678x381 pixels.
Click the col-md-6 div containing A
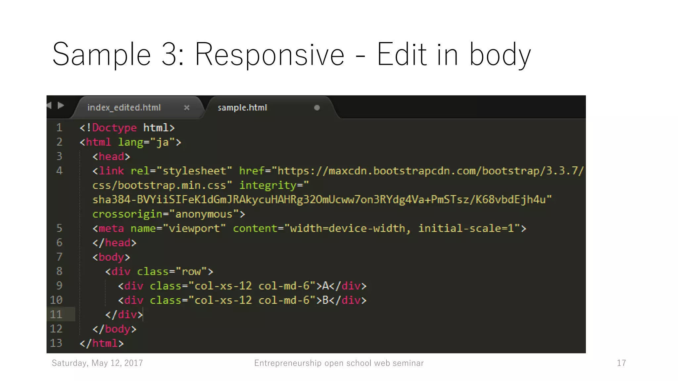242,286
